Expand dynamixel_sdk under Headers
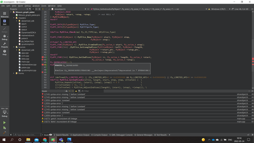The image size is (254, 143). (17, 21)
